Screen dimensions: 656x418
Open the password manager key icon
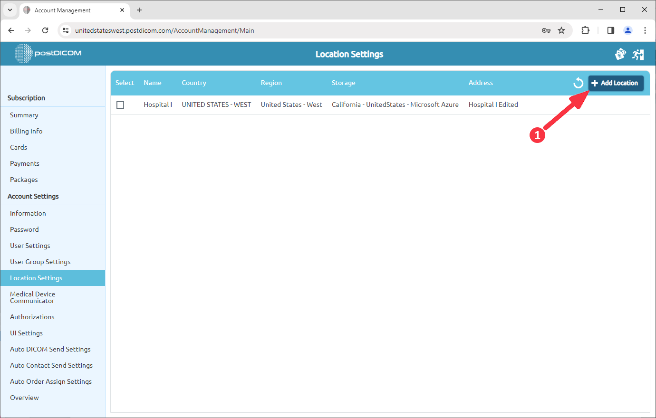(x=546, y=30)
